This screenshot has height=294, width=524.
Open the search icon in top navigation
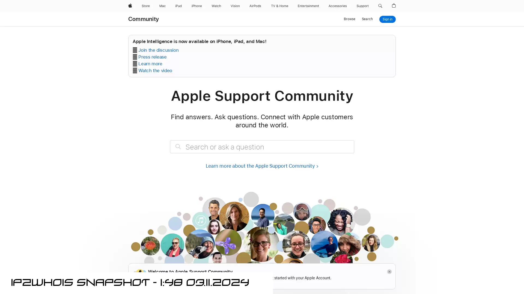click(380, 6)
